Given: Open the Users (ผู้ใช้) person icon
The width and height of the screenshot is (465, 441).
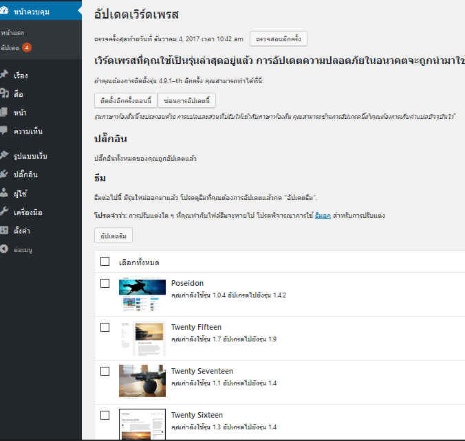Looking at the screenshot, I should (5, 193).
